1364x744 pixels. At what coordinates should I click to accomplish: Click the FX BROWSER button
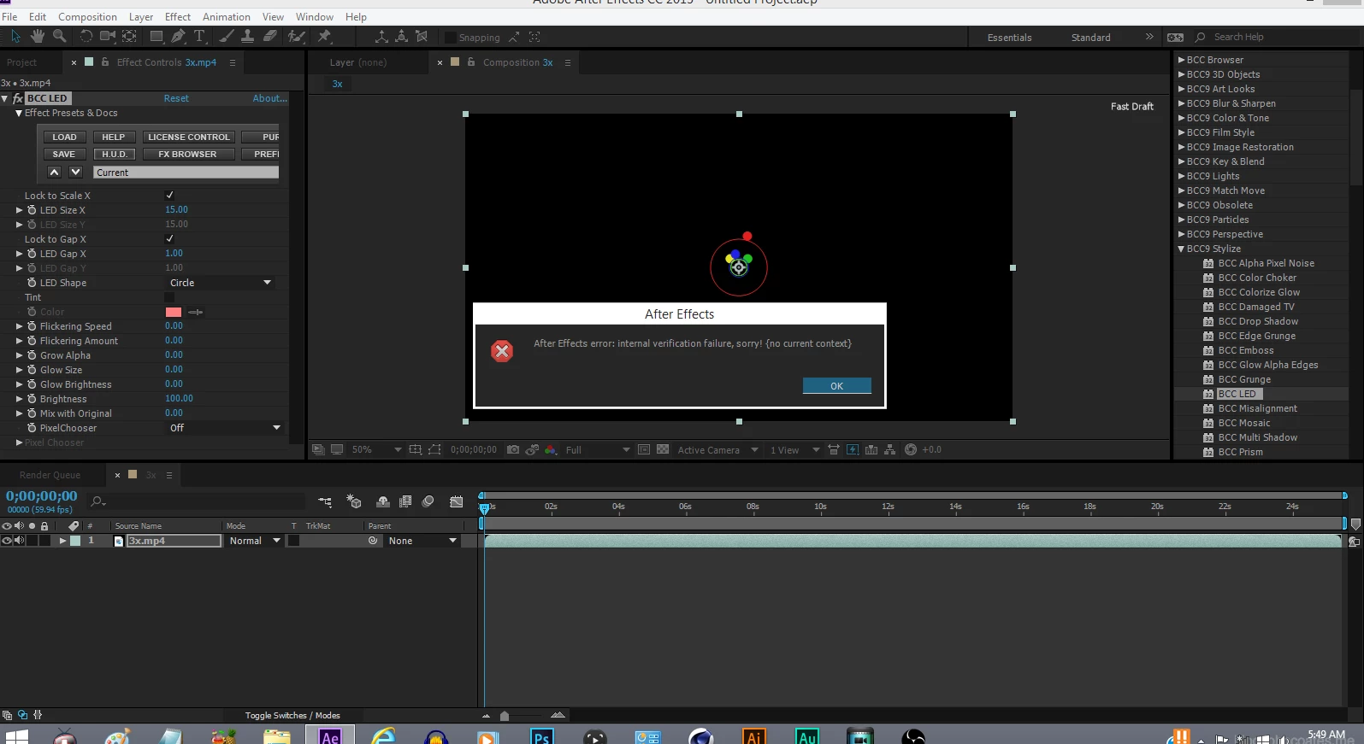coord(187,154)
